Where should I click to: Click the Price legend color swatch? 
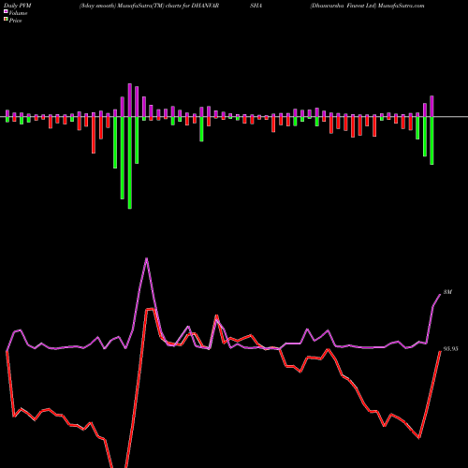coord(6,19)
